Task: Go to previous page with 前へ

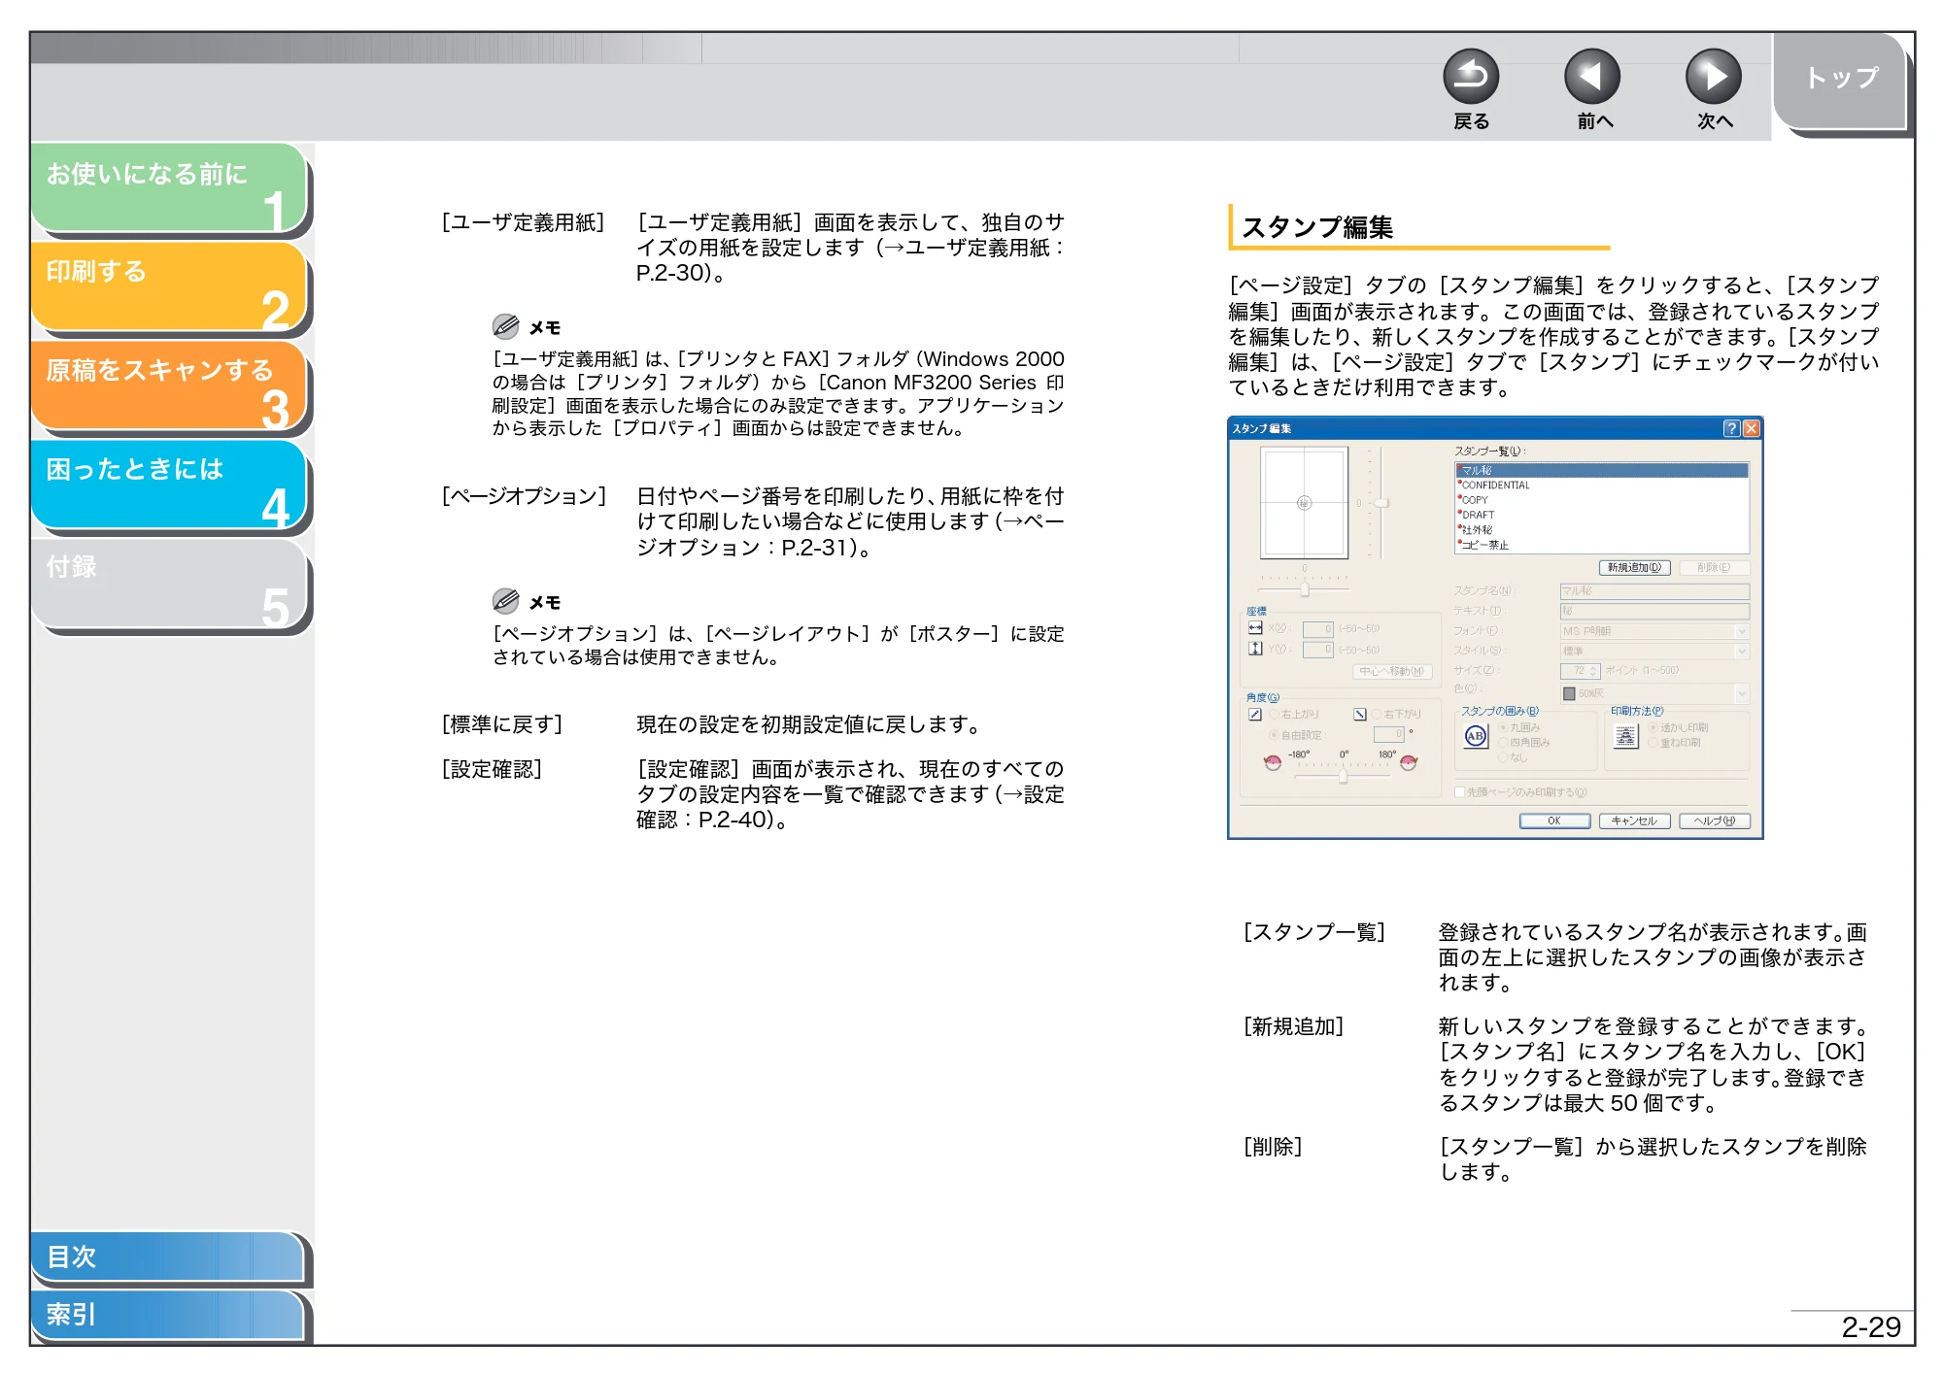Action: (x=1592, y=78)
